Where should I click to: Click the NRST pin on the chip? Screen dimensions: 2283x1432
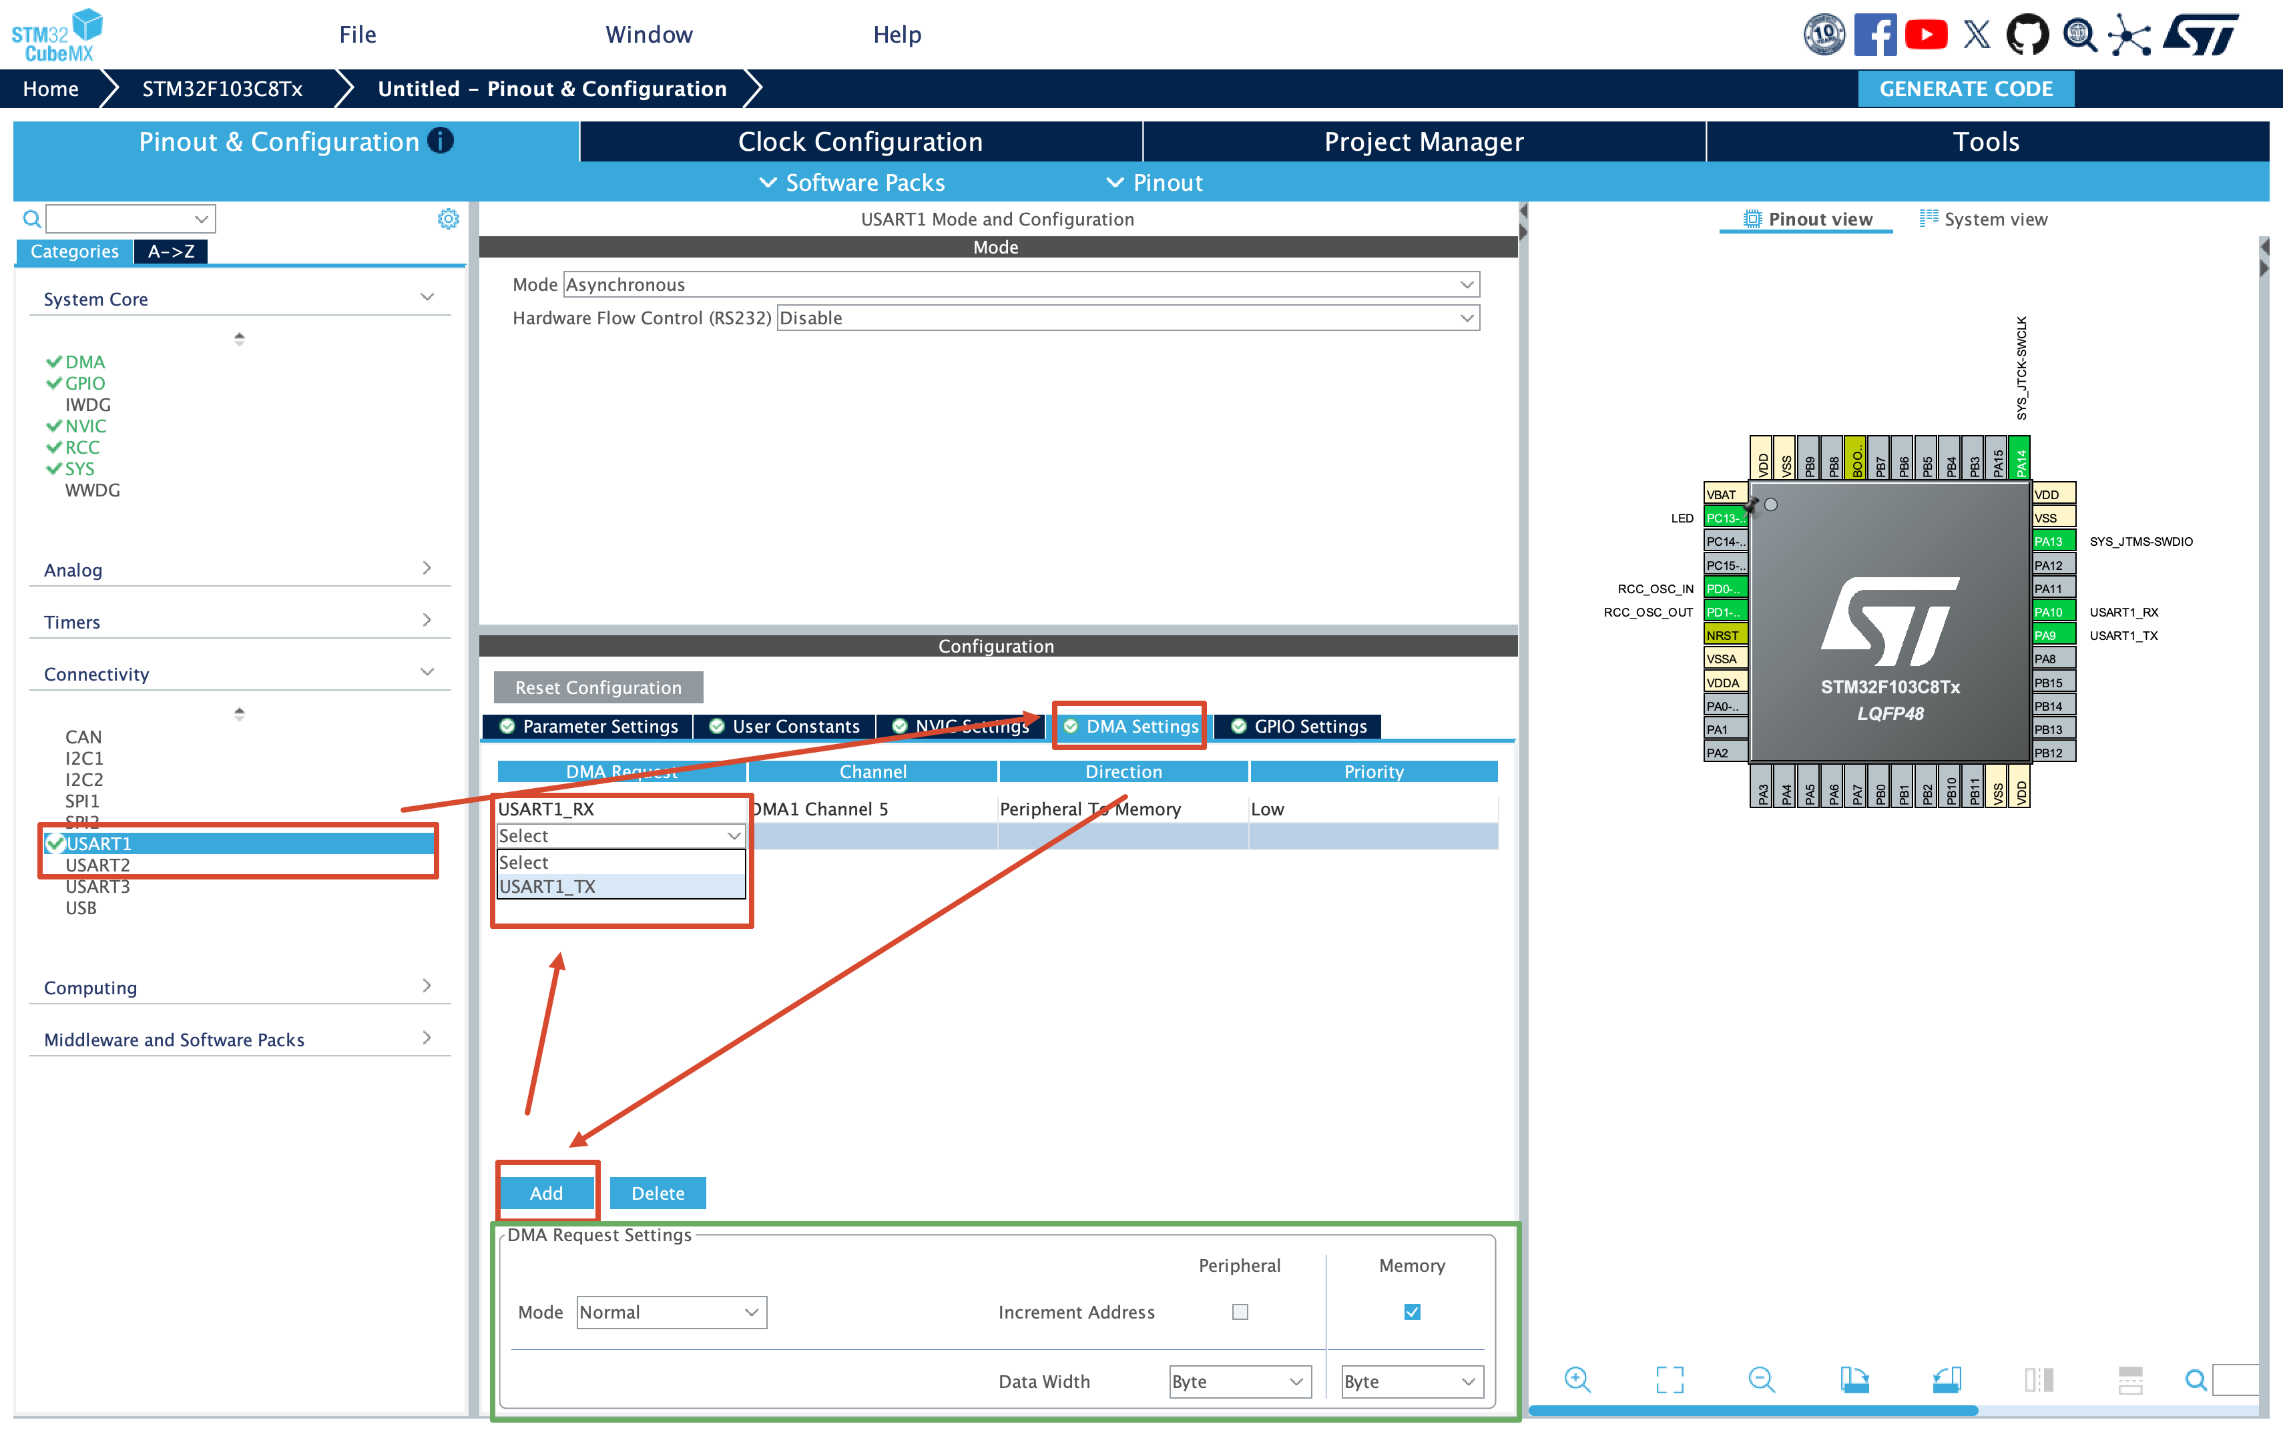point(1725,635)
